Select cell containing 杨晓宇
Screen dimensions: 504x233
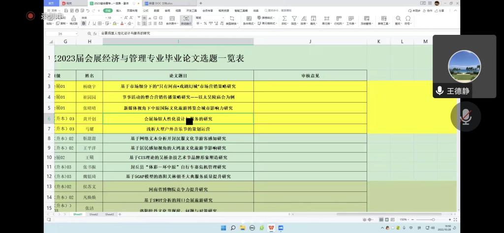coord(90,86)
